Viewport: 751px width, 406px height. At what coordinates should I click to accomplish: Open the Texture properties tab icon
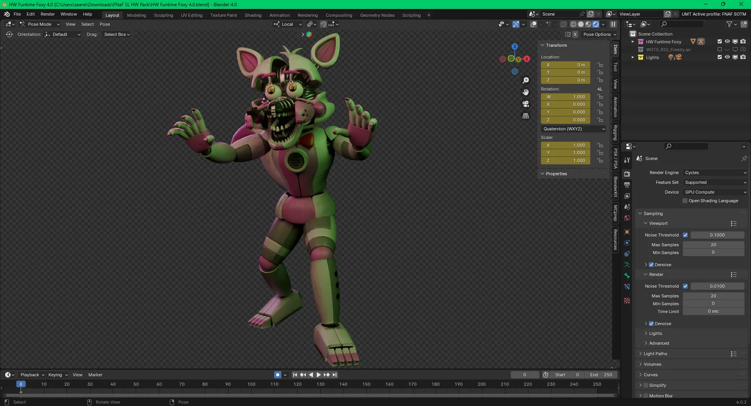click(627, 301)
